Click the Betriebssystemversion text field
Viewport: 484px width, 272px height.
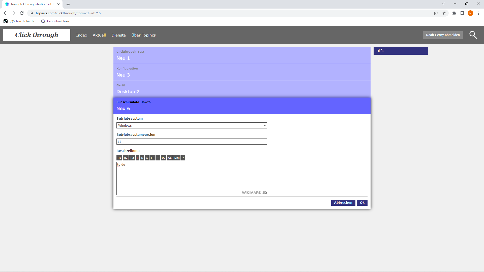[192, 142]
